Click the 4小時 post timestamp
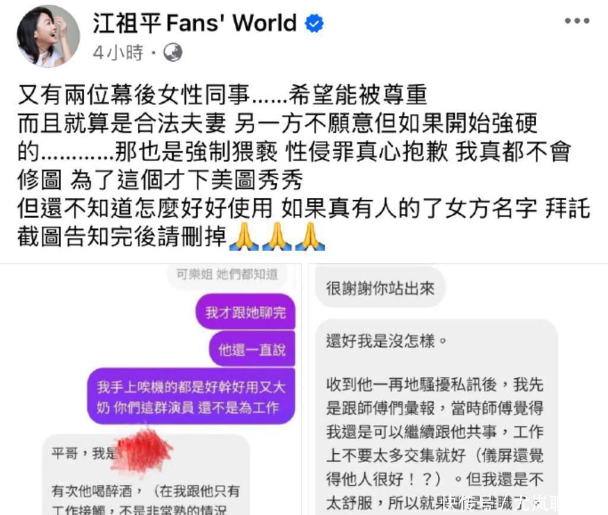 tap(118, 52)
